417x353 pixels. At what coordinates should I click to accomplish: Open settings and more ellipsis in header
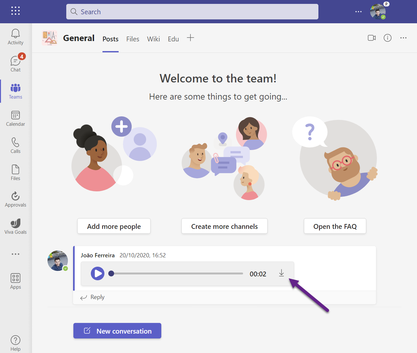[x=358, y=12]
